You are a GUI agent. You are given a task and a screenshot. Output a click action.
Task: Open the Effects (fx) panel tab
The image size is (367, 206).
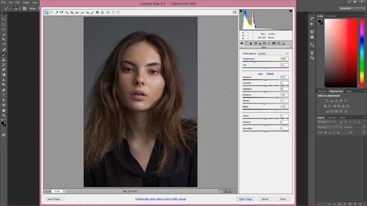tap(269, 43)
